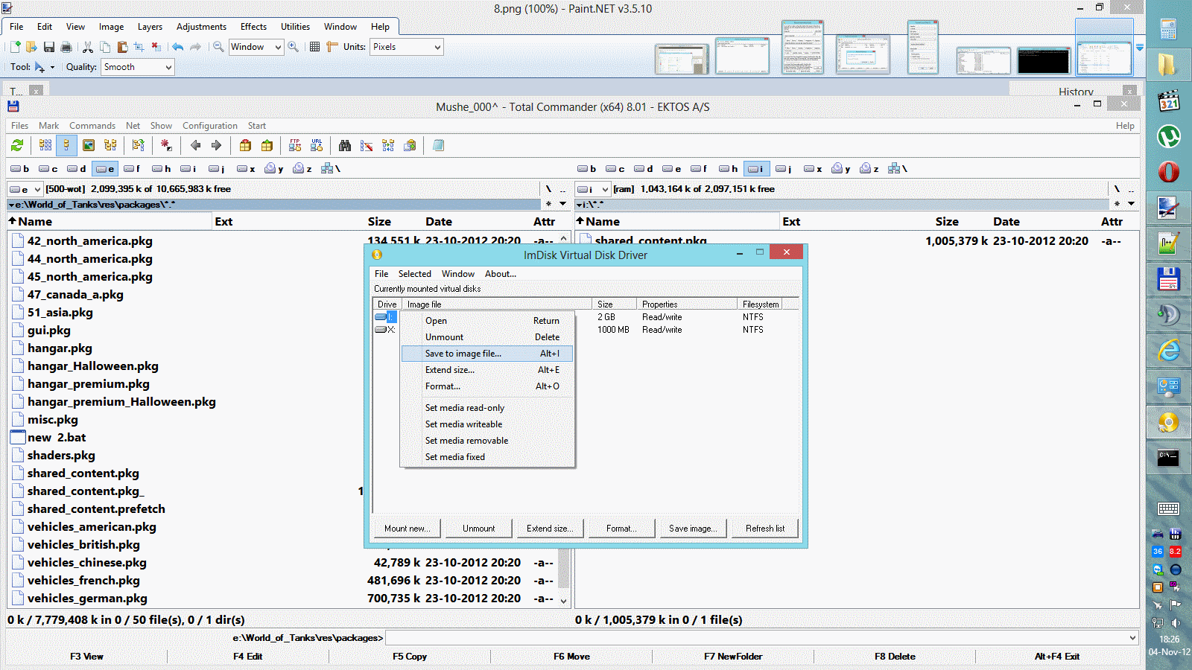
Task: Expand the Tool chooser arrow
Action: click(52, 67)
